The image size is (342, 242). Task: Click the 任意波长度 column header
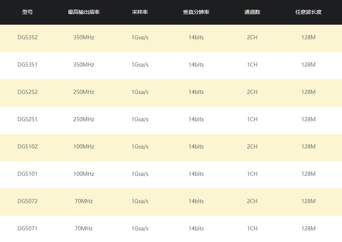[x=308, y=12]
